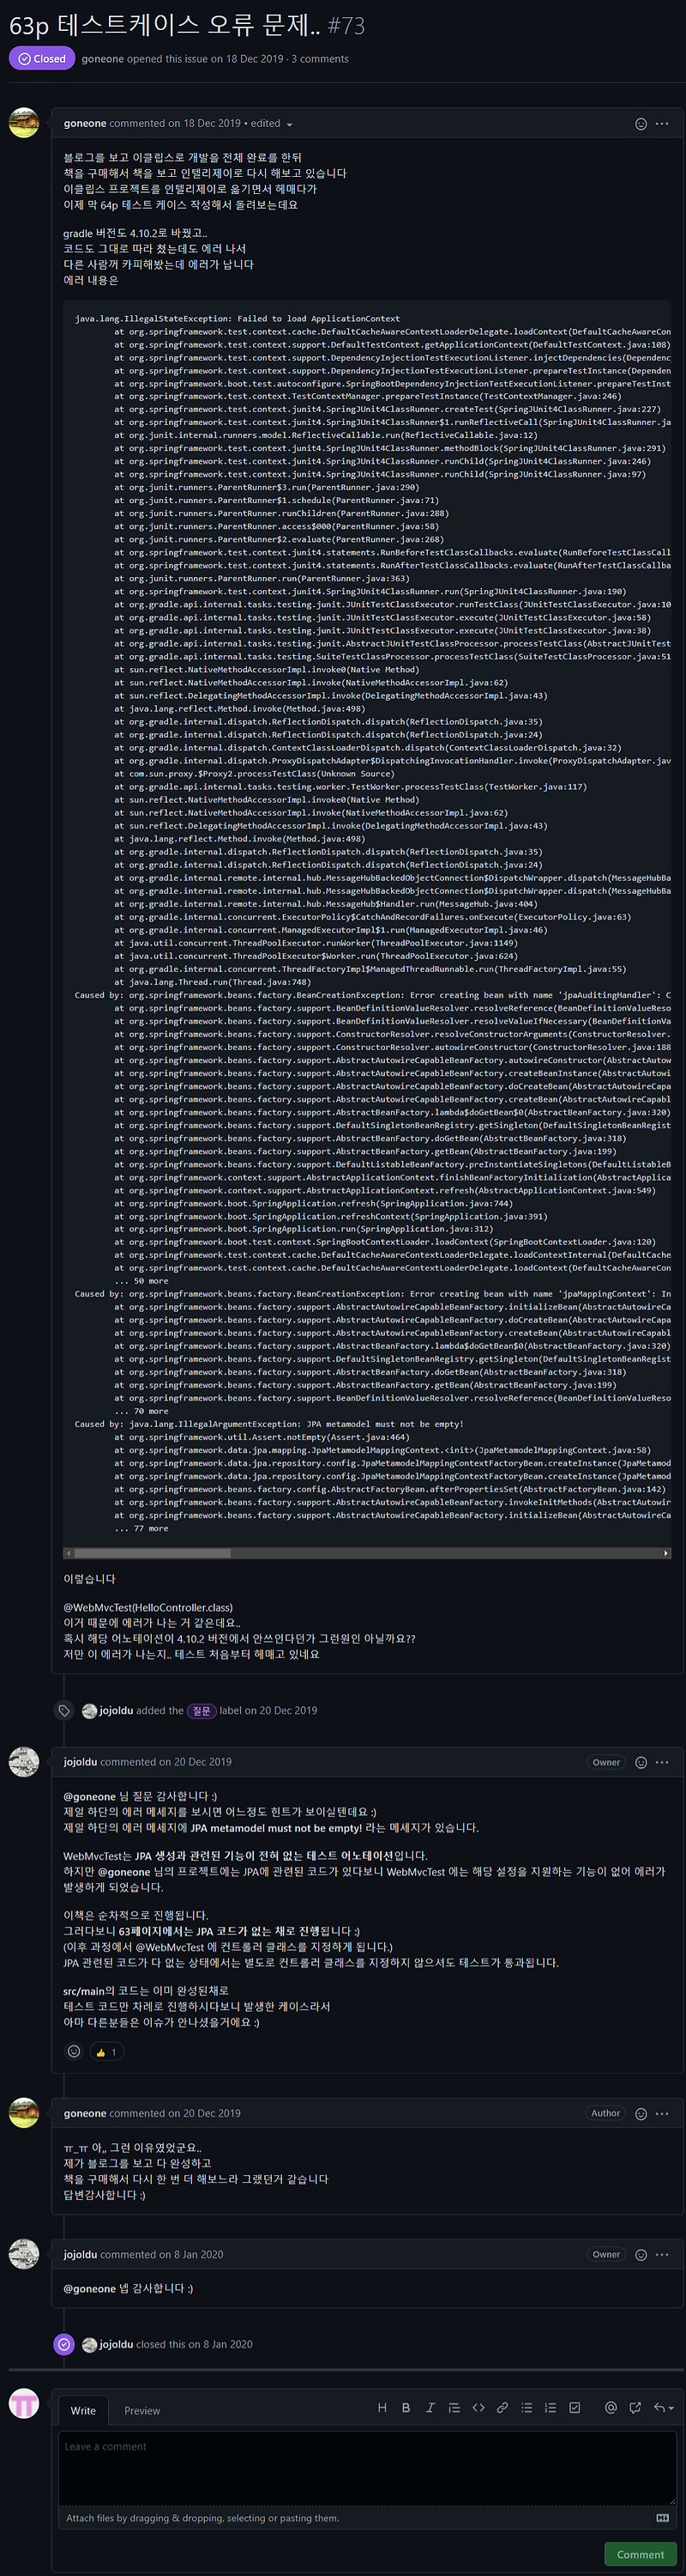Viewport: 686px width, 2576px height.
Task: Open the 18 Dec 2019 comment timestamp link
Action: pyautogui.click(x=212, y=124)
